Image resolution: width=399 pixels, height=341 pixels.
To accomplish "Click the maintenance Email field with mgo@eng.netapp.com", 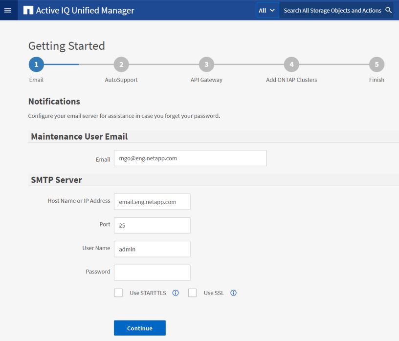I will click(191, 158).
